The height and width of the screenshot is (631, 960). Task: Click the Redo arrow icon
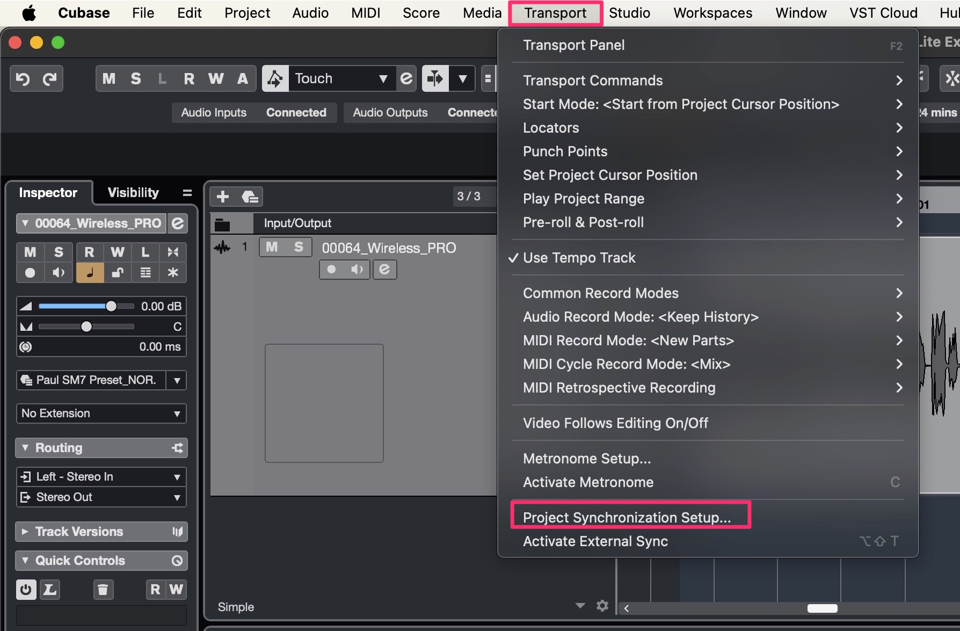(50, 79)
